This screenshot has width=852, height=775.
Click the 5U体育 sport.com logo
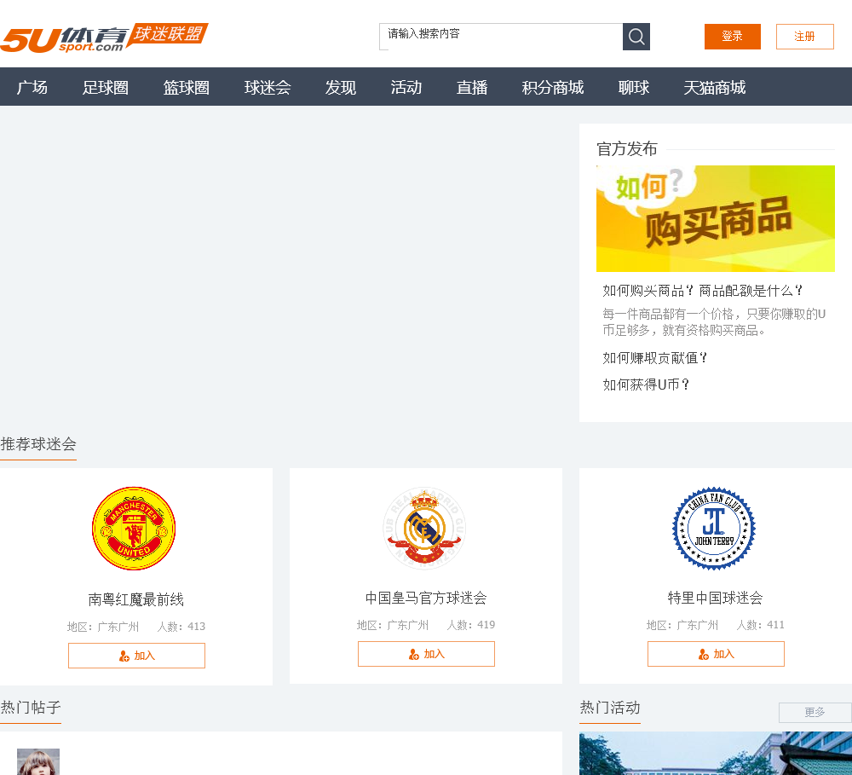coord(104,38)
